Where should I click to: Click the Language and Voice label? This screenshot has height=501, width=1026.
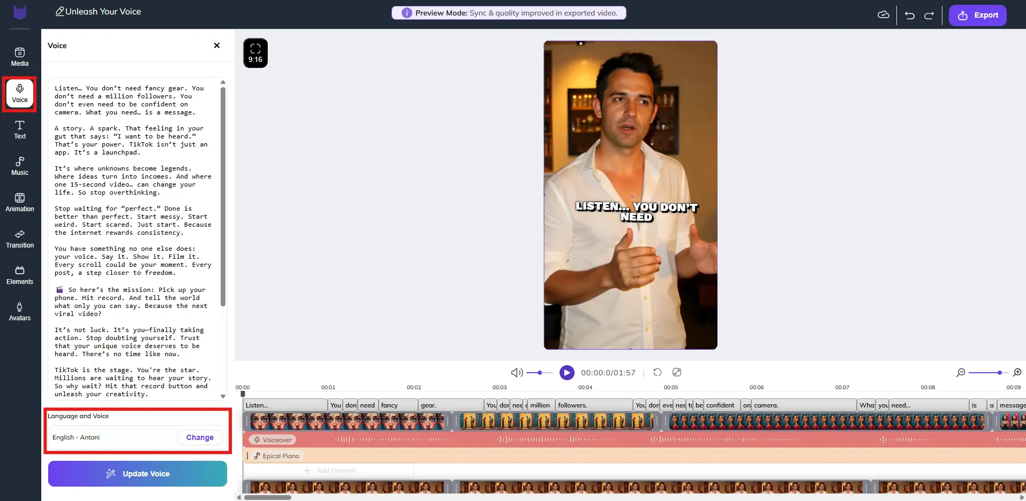click(x=78, y=416)
